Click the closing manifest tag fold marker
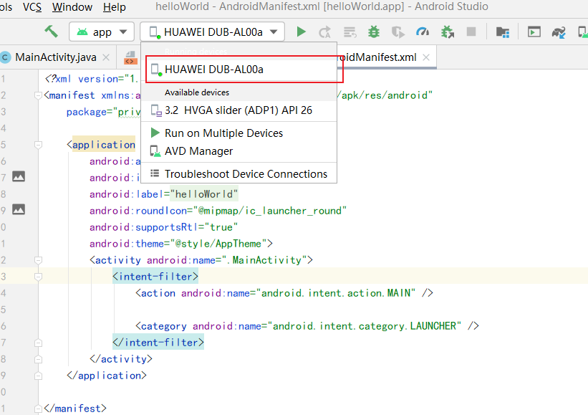 [x=38, y=409]
